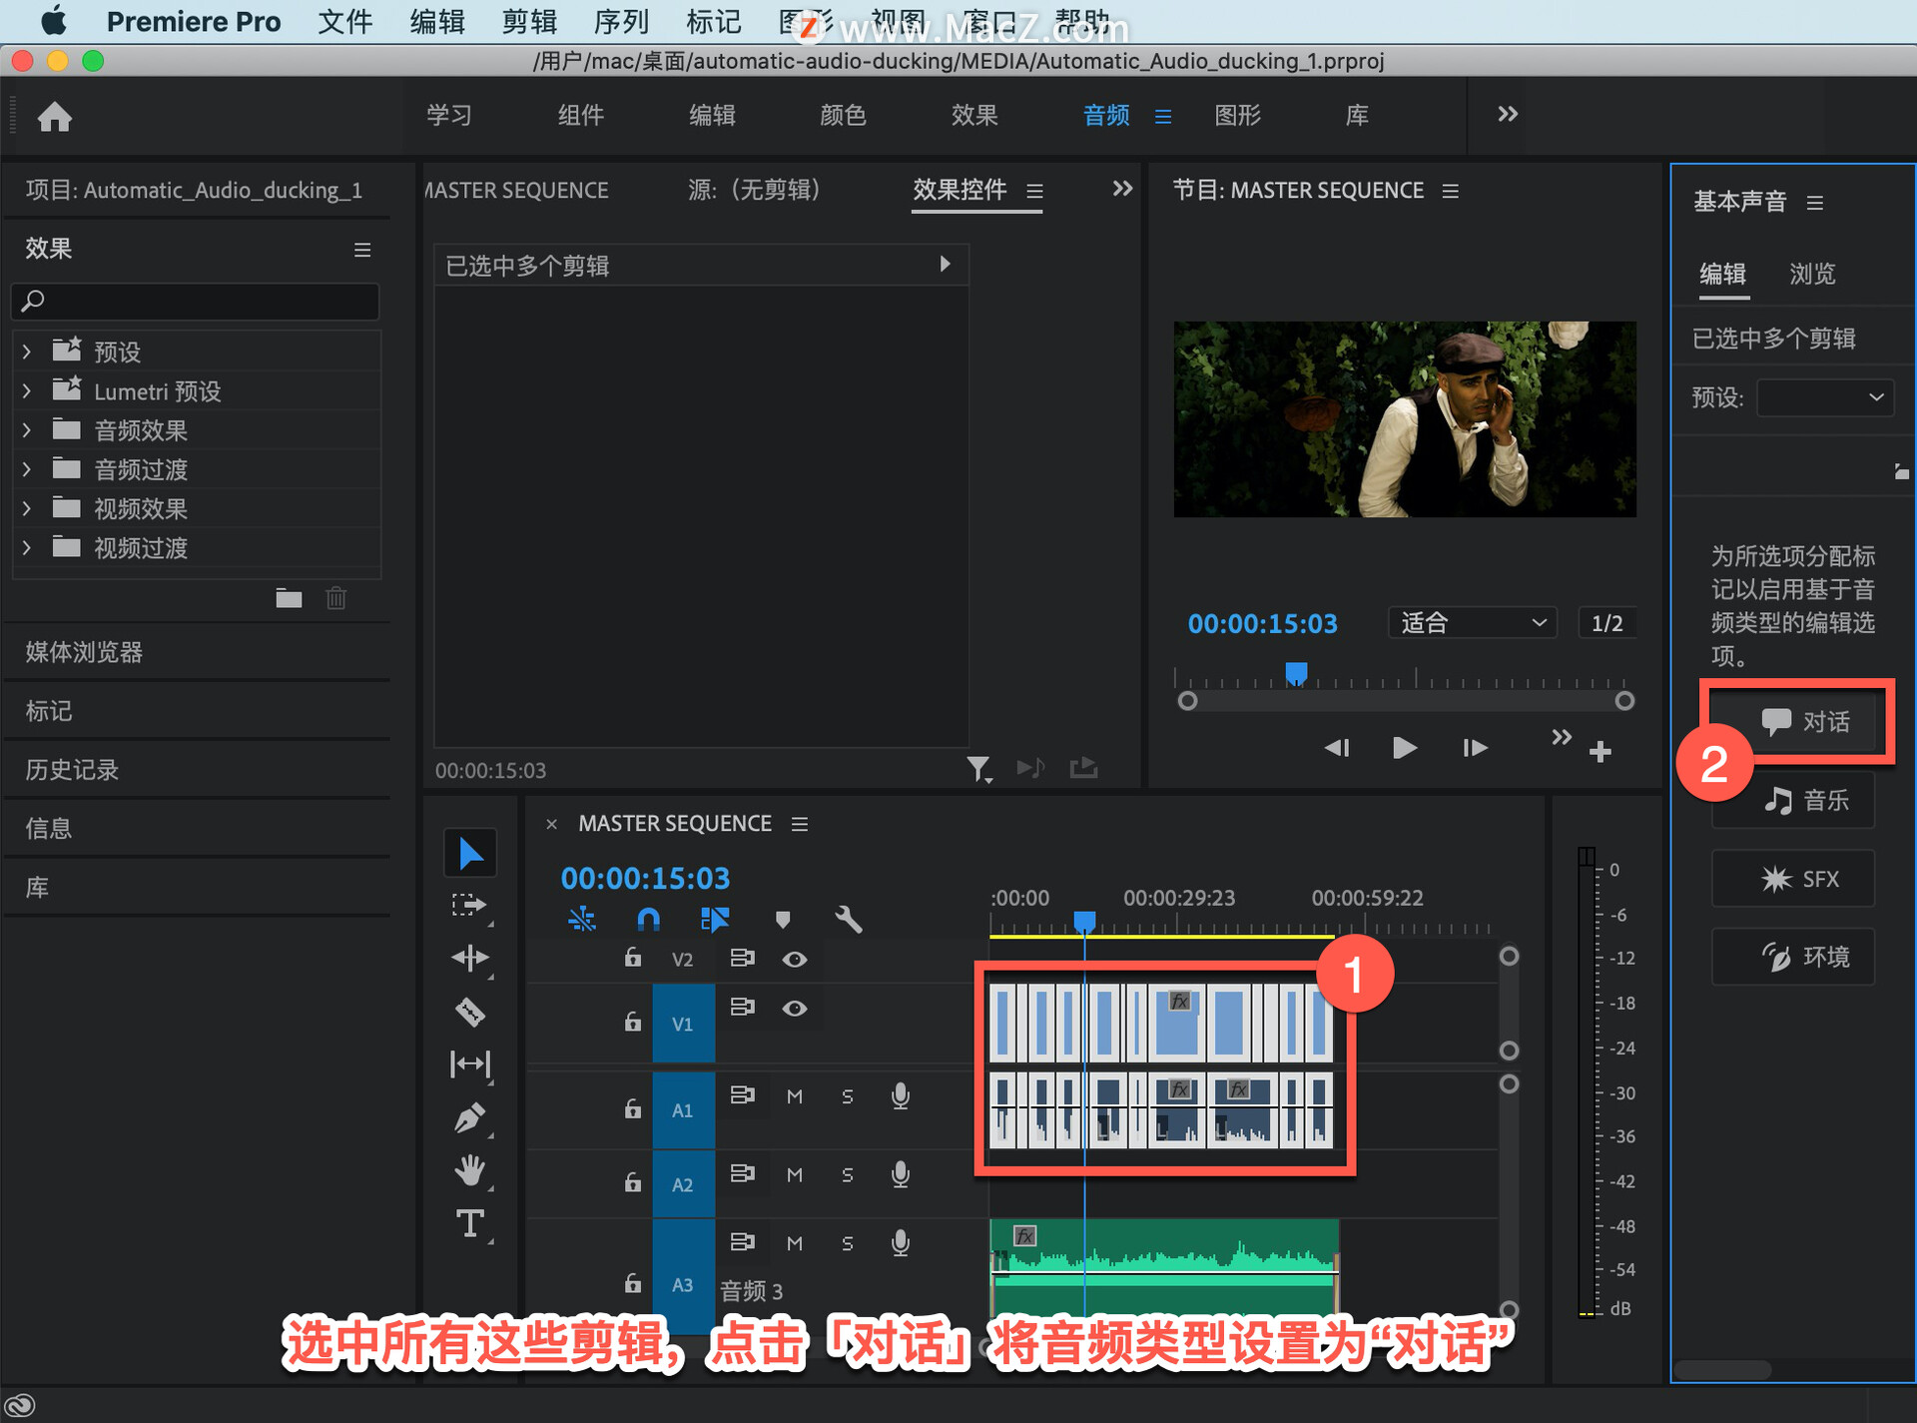The image size is (1917, 1423).
Task: Switch to the 颜色 workspace tab
Action: click(x=843, y=116)
